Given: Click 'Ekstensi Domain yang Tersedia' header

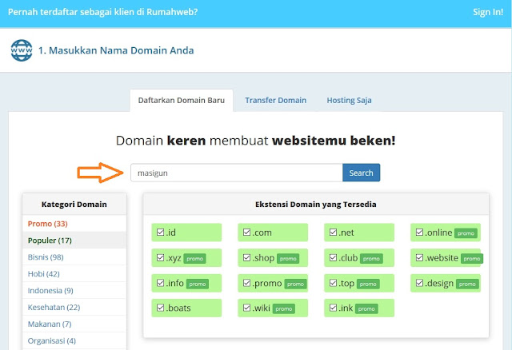Looking at the screenshot, I should pyautogui.click(x=316, y=205).
